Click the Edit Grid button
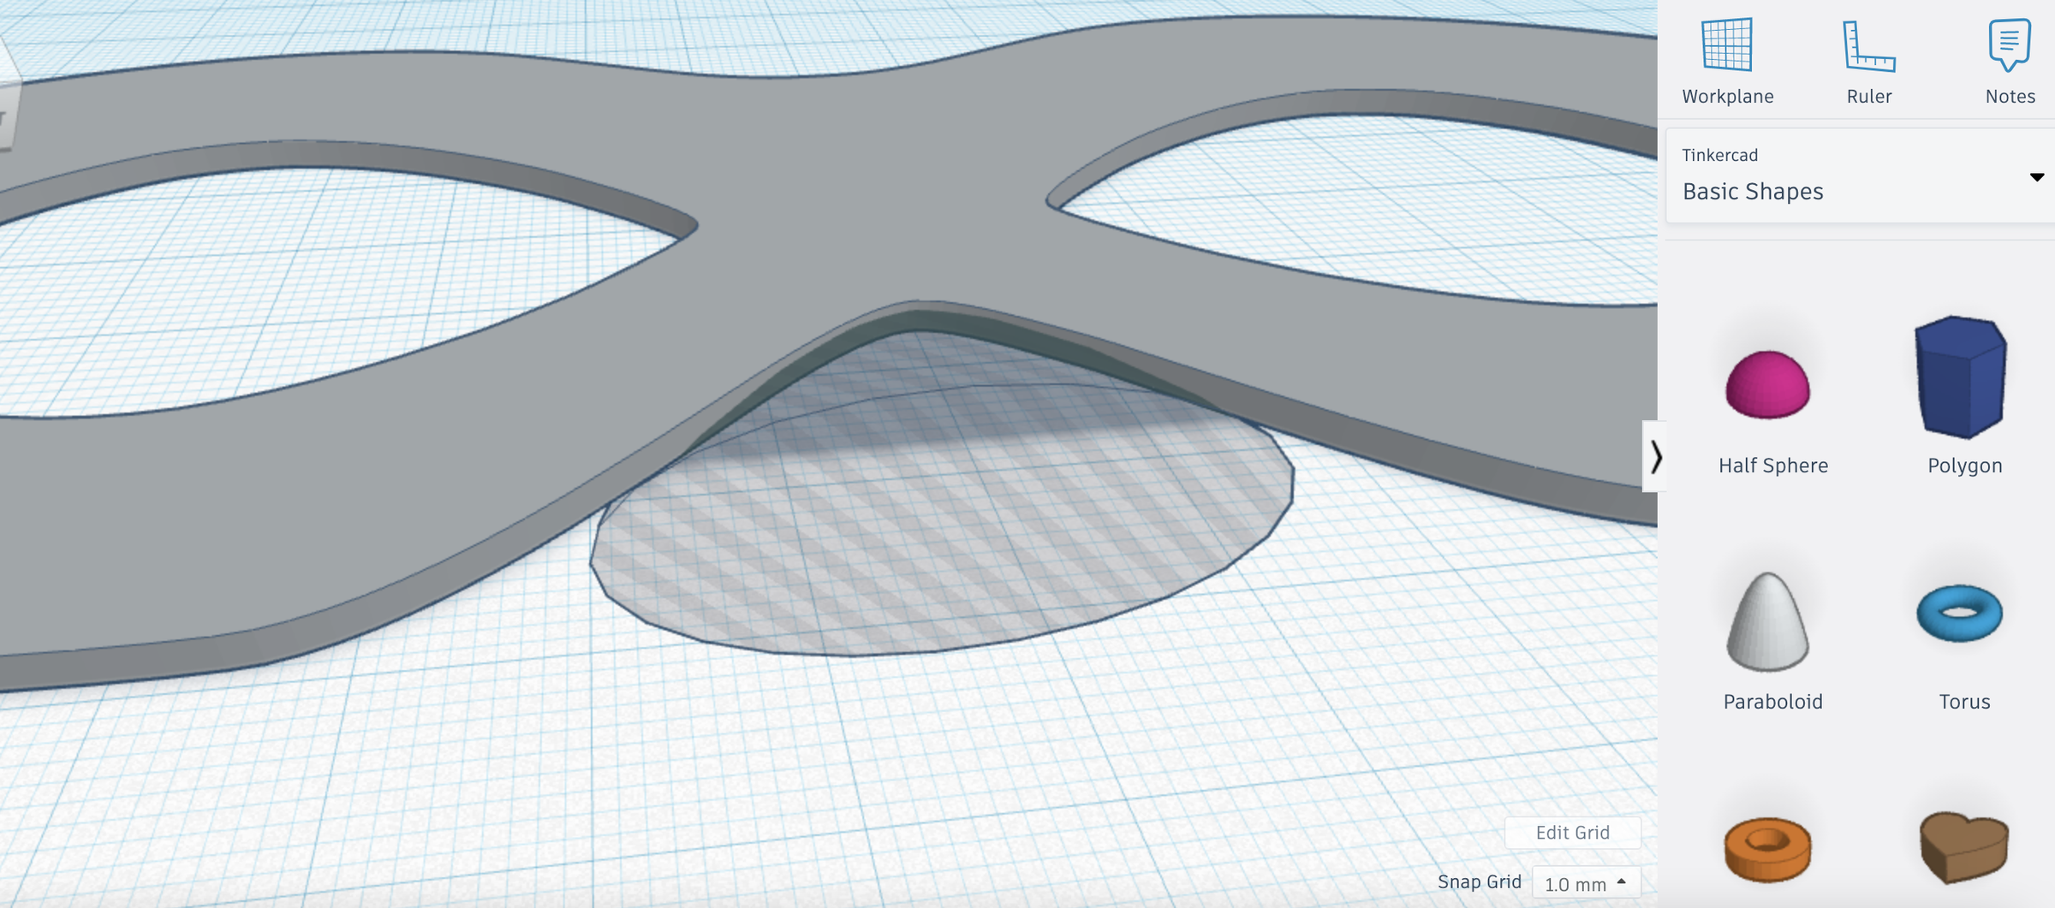Screen dimensions: 2055x908 (1572, 832)
